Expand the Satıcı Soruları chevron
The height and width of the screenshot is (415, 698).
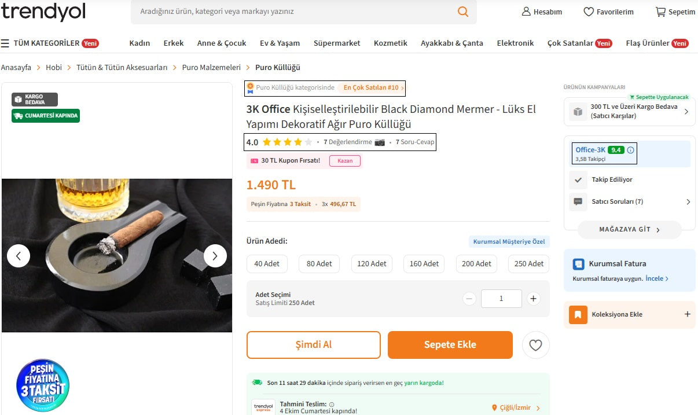point(688,202)
